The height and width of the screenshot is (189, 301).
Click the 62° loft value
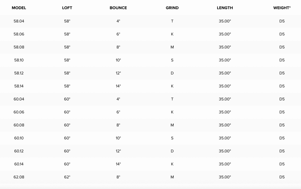[67, 177]
